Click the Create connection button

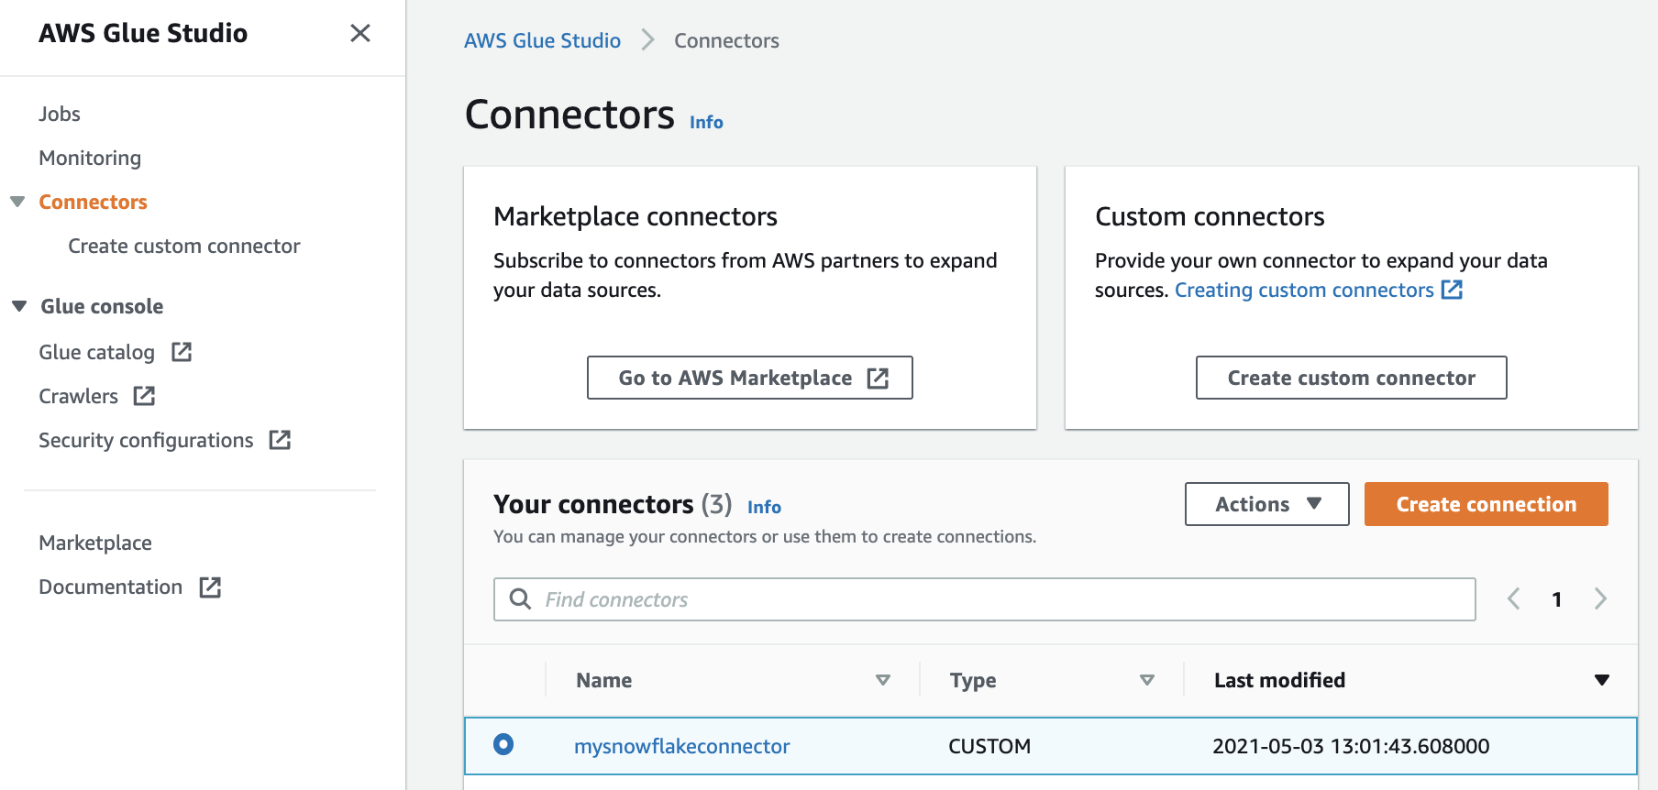click(x=1486, y=504)
